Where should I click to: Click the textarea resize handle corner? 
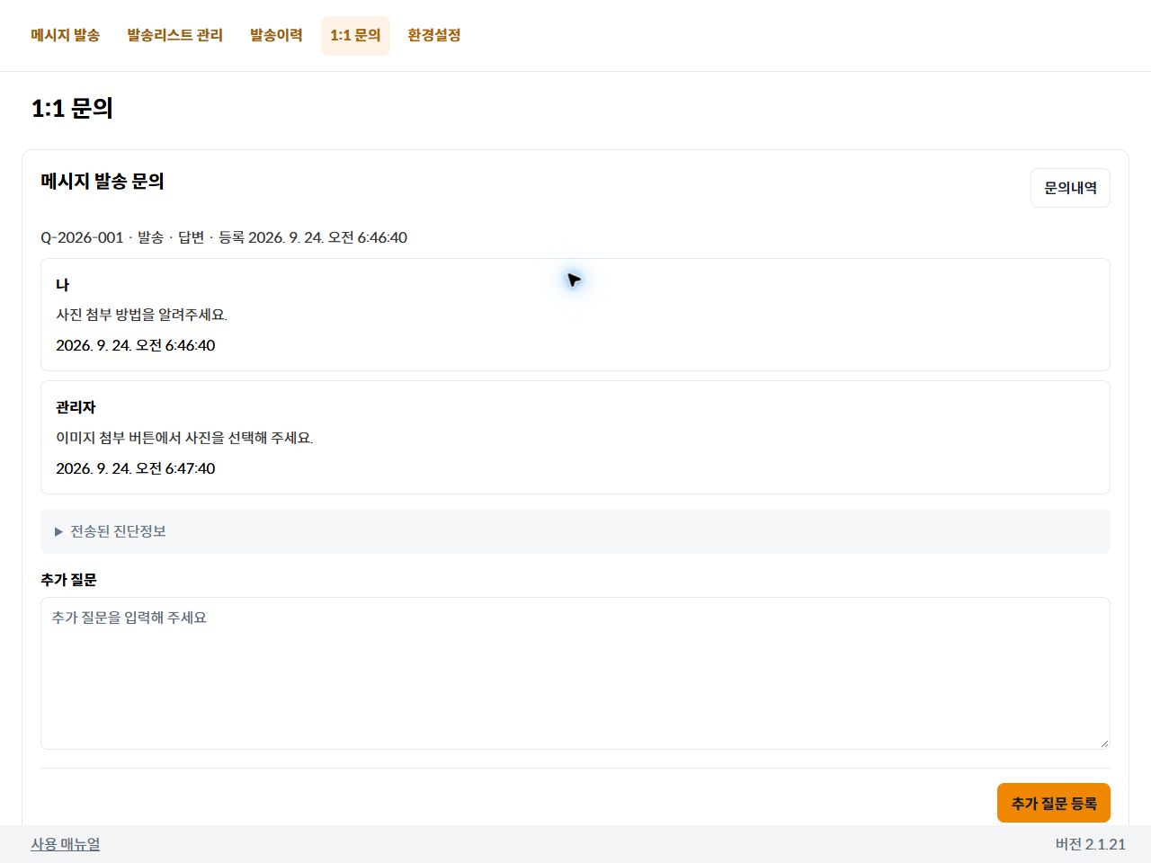[x=1103, y=743]
